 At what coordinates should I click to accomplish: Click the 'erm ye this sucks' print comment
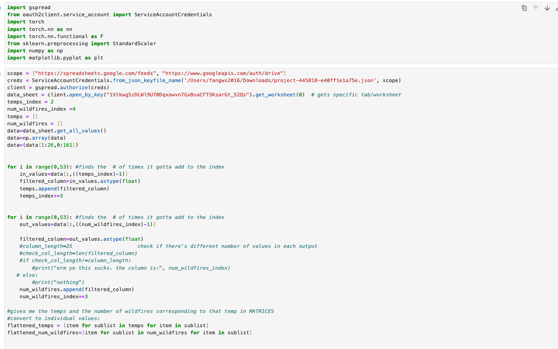point(131,268)
